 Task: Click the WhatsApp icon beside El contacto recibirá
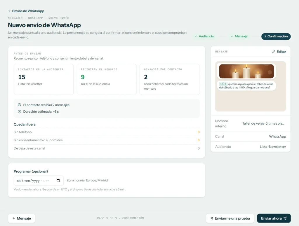[x=20, y=105]
